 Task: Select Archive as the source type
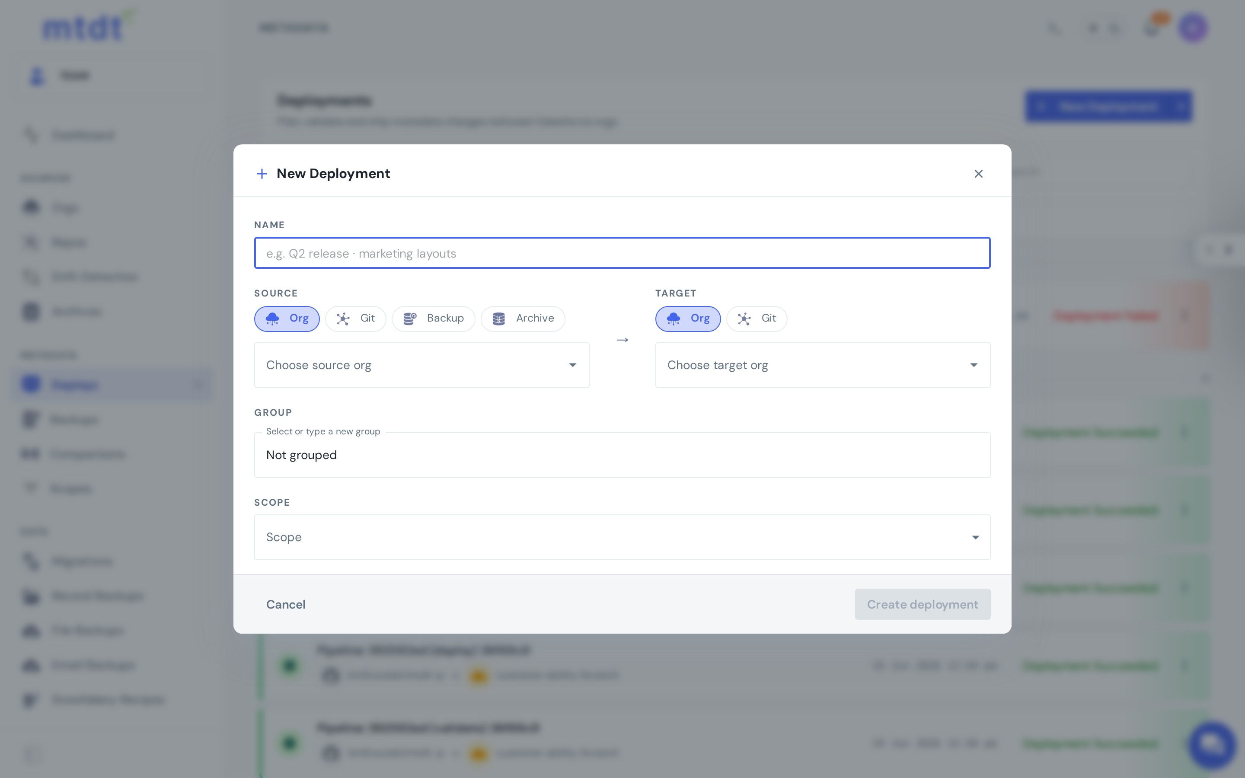click(523, 319)
